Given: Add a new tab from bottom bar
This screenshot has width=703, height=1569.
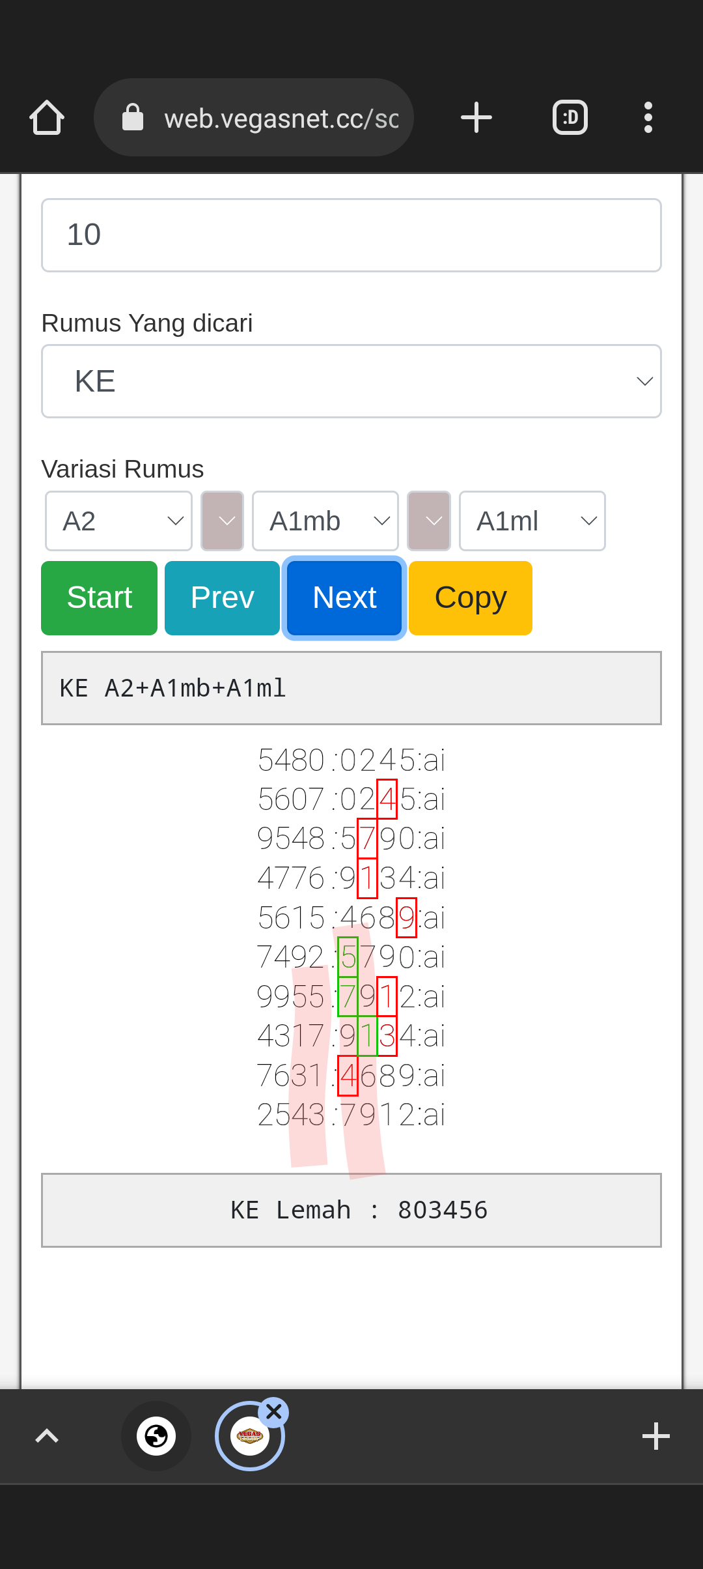Looking at the screenshot, I should click(655, 1436).
